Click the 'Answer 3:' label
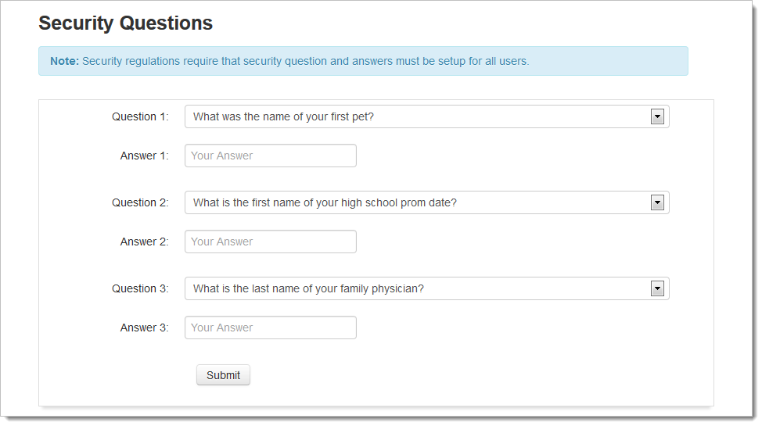 144,328
